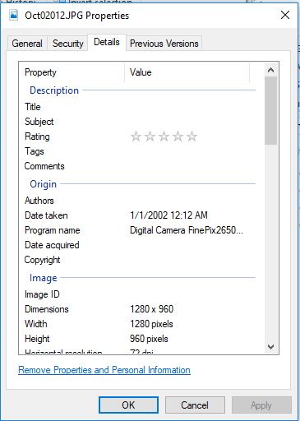300x421 pixels.
Task: Select the Comments property row
Action: [x=137, y=166]
